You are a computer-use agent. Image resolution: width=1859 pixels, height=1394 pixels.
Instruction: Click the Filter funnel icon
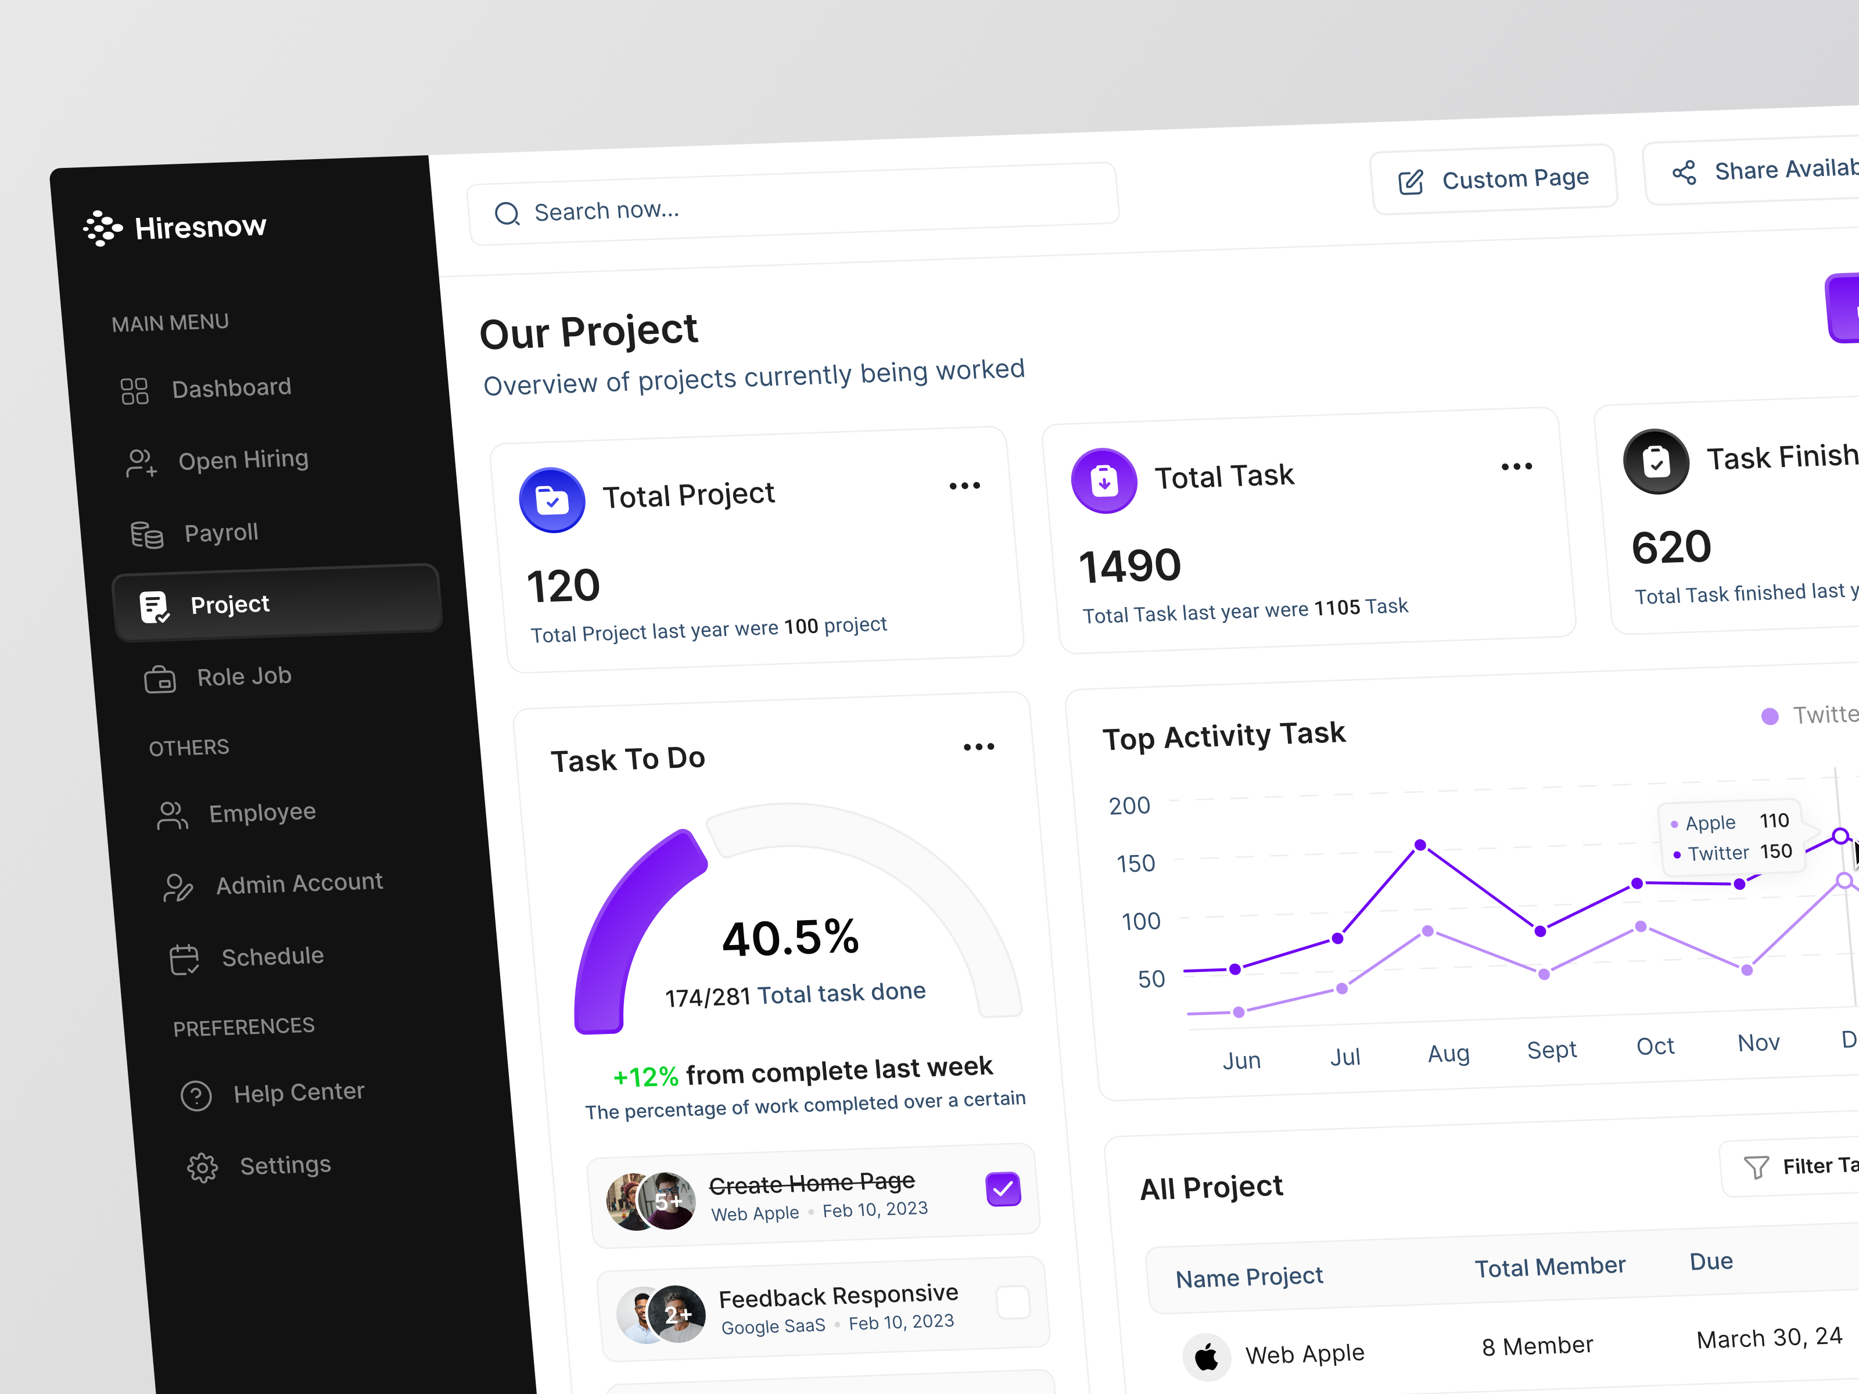[1757, 1167]
